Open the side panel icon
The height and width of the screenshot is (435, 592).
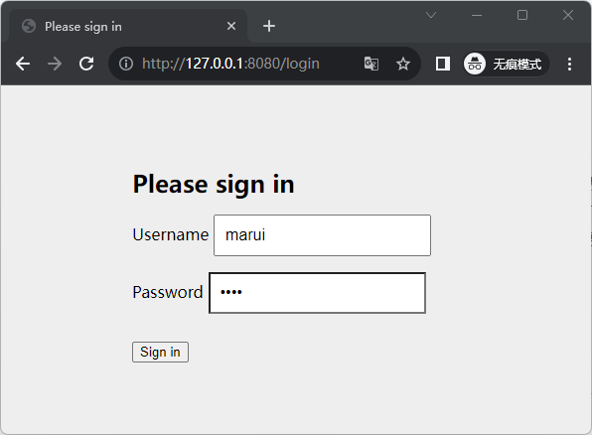pos(442,64)
